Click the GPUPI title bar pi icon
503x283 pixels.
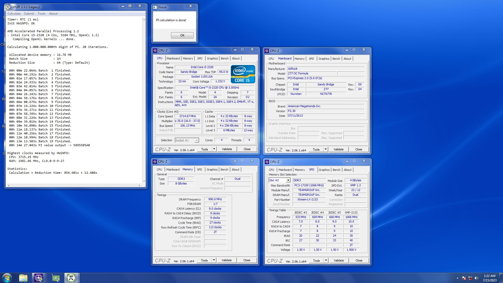[8, 7]
